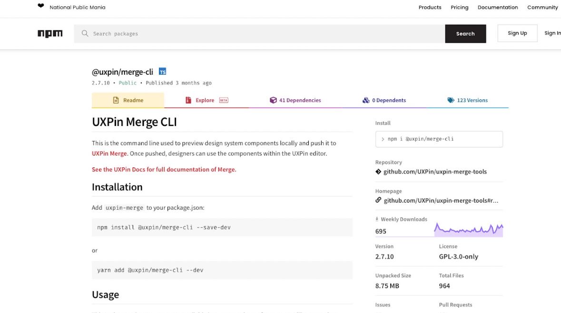
Task: Click the Issues label in sidebar
Action: click(383, 305)
